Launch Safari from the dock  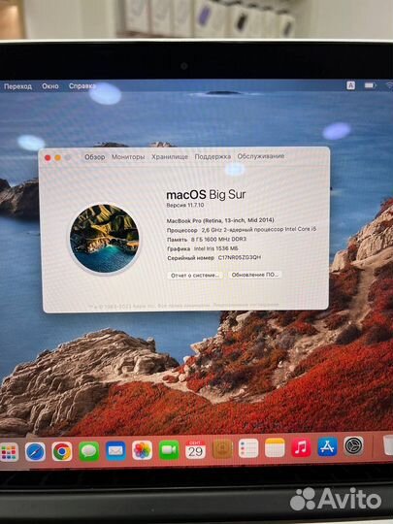35,451
